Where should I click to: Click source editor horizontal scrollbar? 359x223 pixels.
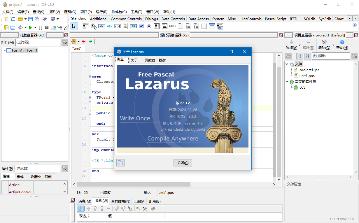point(174,184)
